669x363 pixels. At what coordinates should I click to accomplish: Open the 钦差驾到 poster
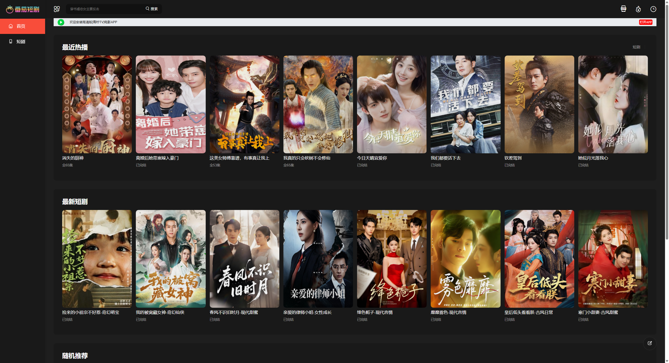coord(539,104)
